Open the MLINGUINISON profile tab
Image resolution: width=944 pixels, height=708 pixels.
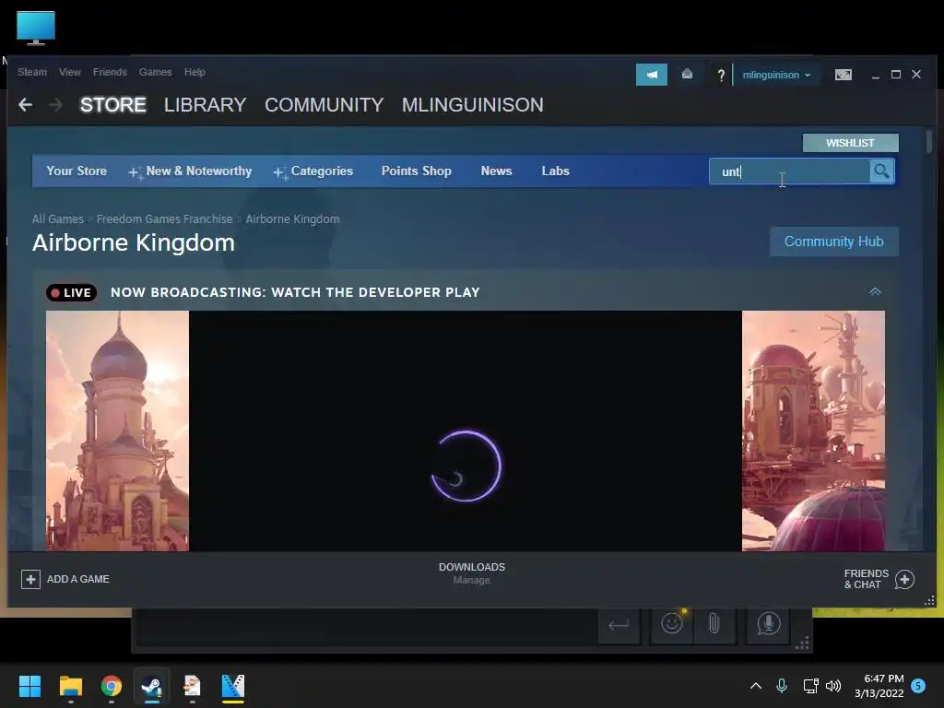(473, 105)
